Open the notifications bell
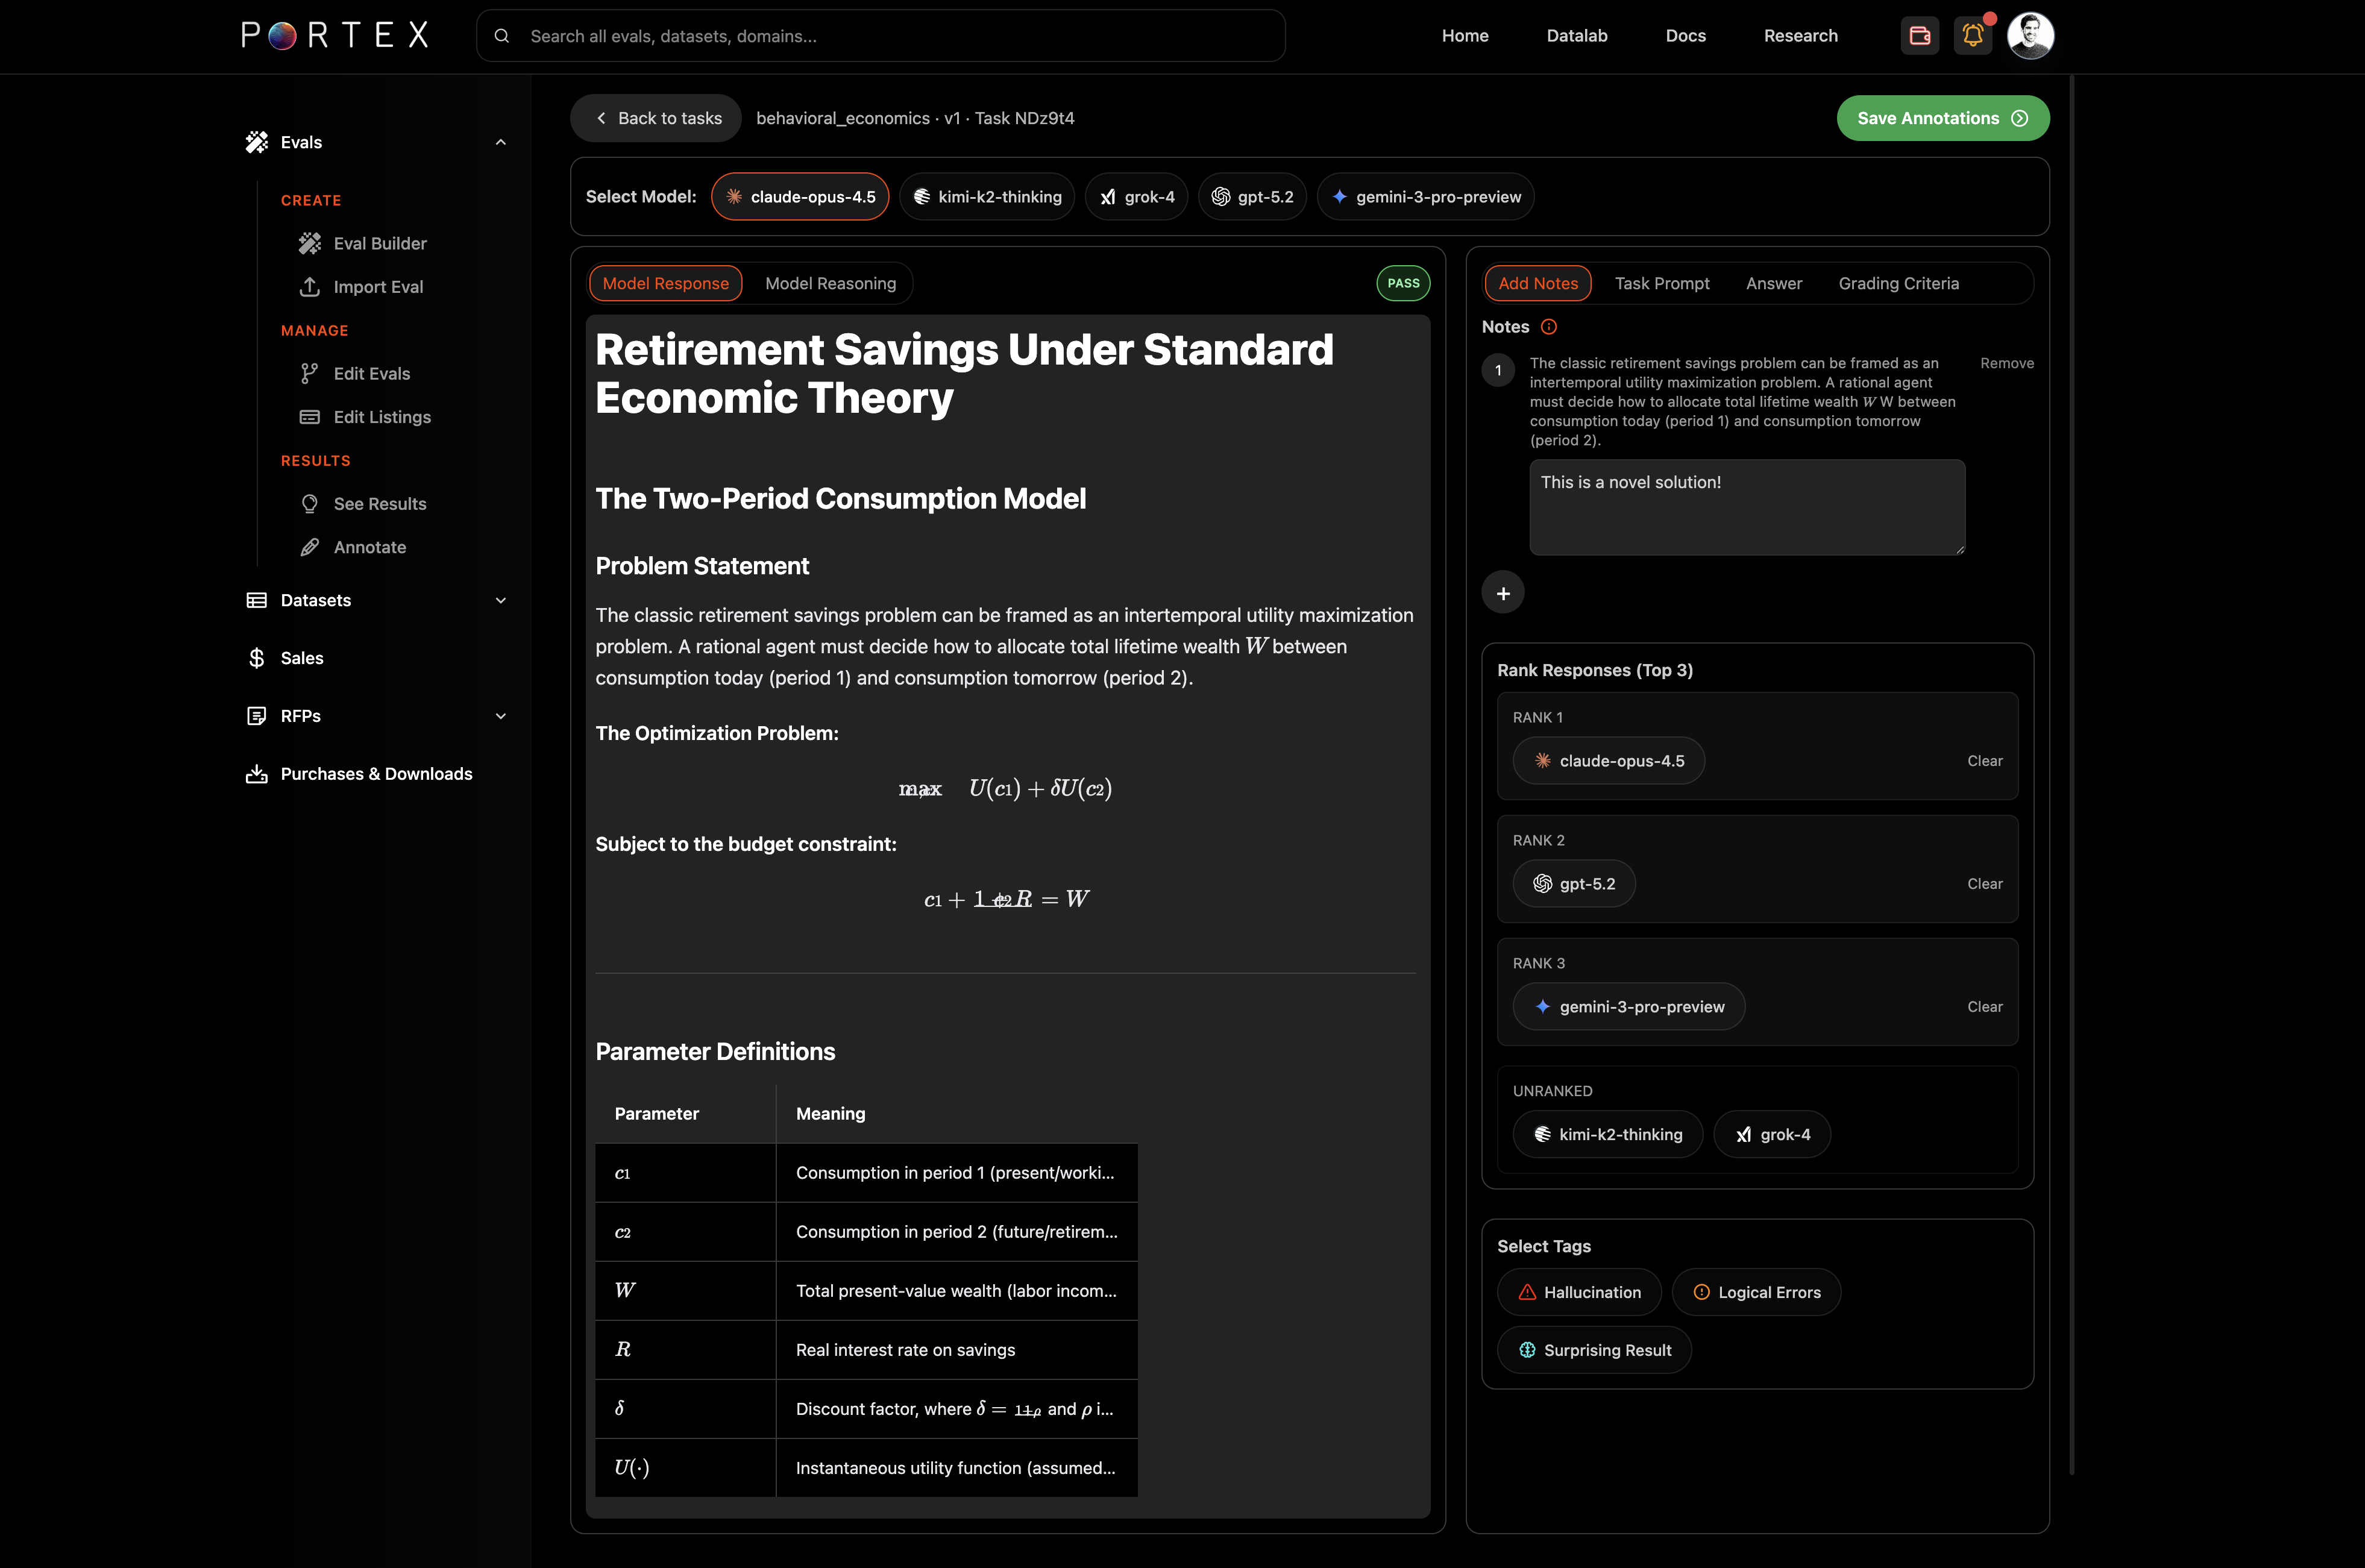The image size is (2365, 1568). click(x=1972, y=36)
